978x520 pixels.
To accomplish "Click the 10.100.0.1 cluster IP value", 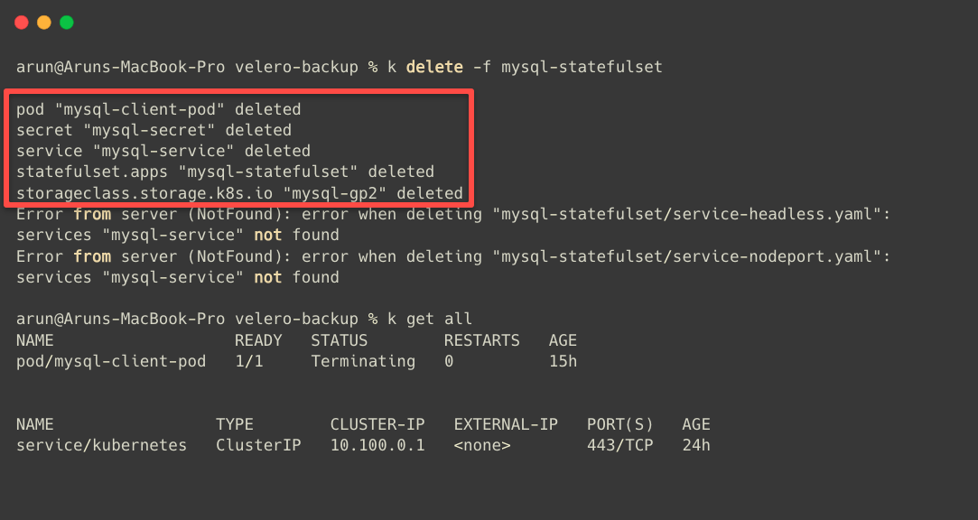I will [377, 445].
